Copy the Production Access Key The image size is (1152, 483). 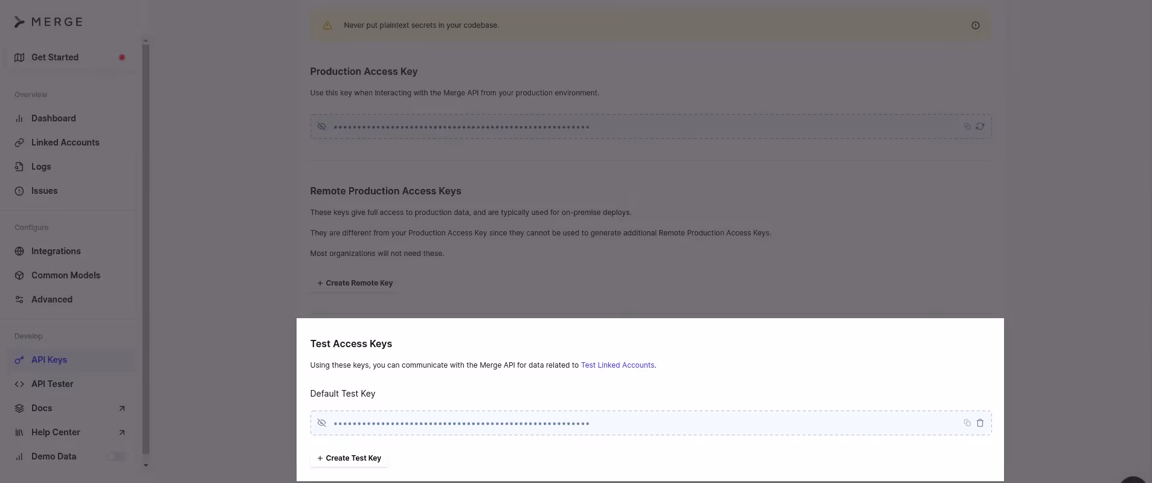pyautogui.click(x=967, y=127)
